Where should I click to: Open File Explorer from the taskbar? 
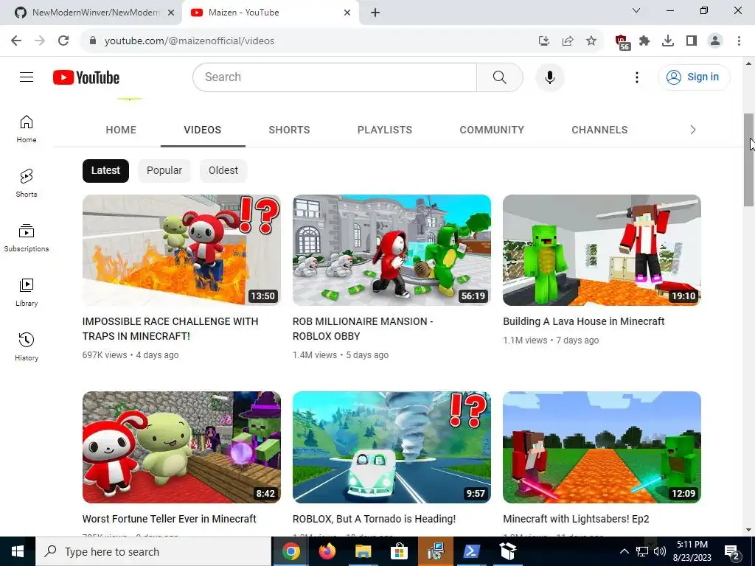click(363, 551)
